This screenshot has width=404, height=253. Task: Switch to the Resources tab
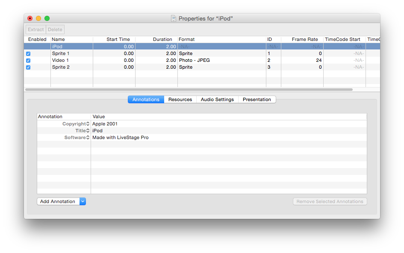pos(180,99)
